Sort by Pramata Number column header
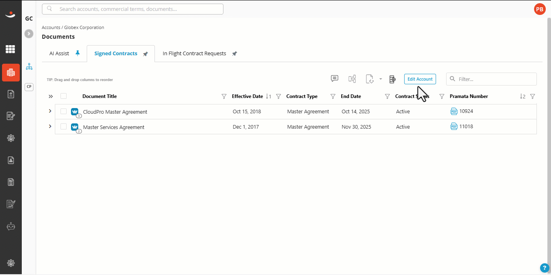This screenshot has width=551, height=275. point(469,96)
